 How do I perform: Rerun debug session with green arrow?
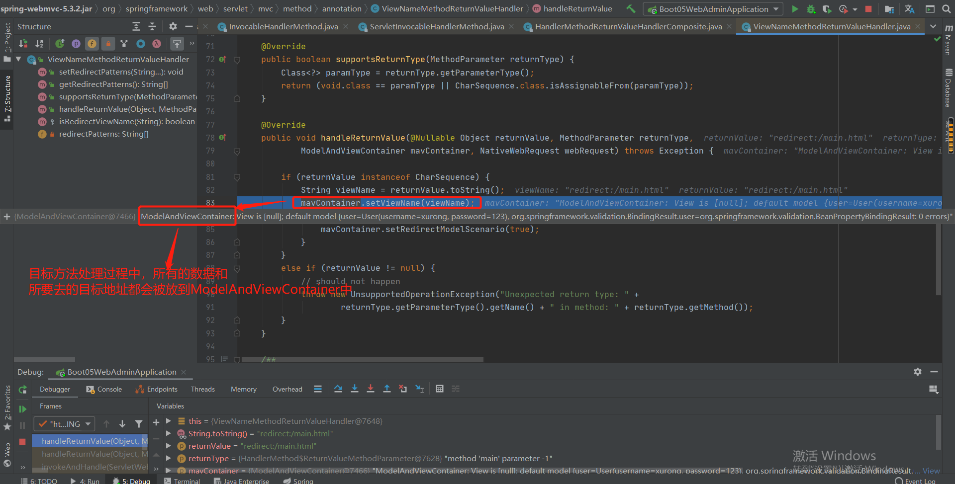tap(22, 390)
